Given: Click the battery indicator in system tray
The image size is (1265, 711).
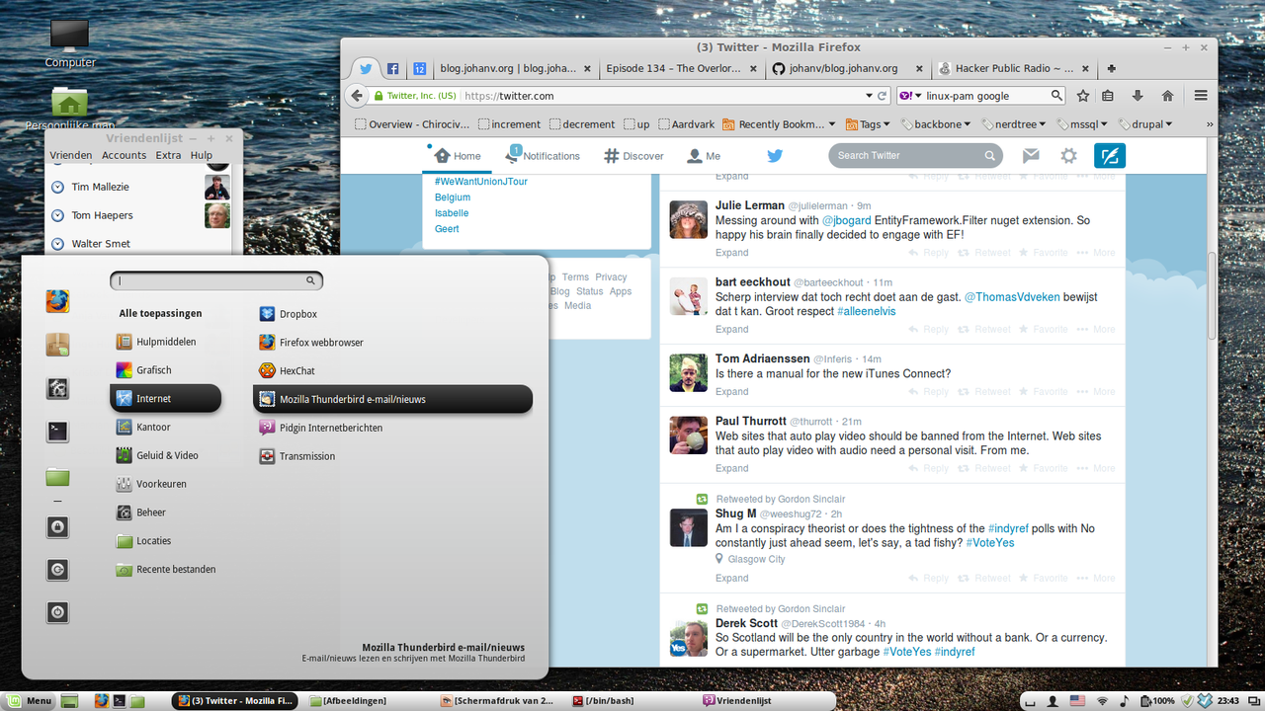Looking at the screenshot, I should [1158, 701].
